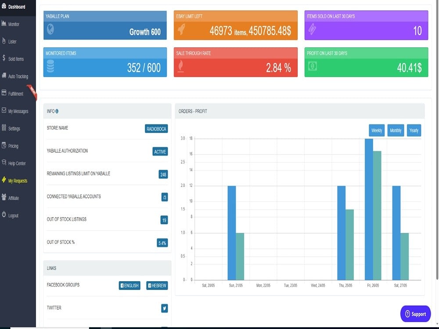Screen dimensions: 439x329
Task: Open the Twitter bird icon link
Action: pyautogui.click(x=165, y=308)
